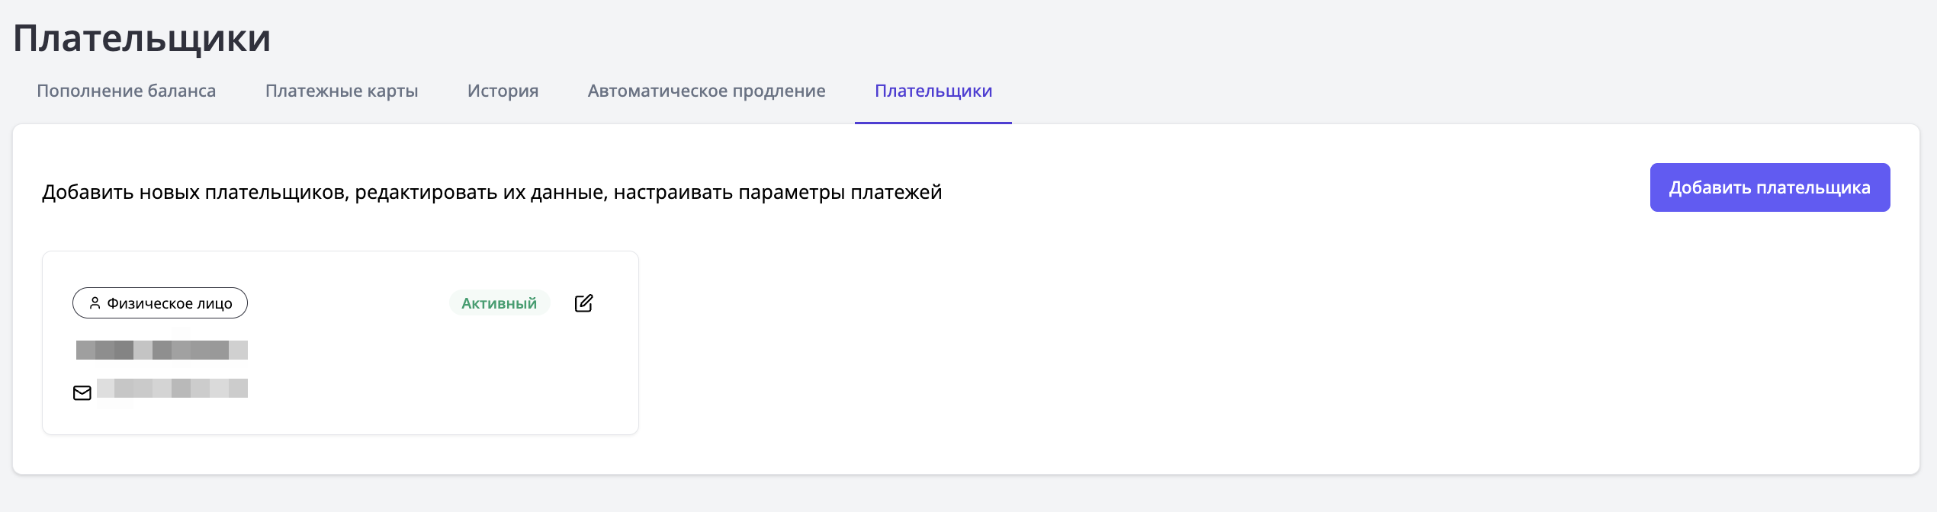Viewport: 1937px width, 512px height.
Task: Click the blurred payer email address
Action: pos(172,389)
